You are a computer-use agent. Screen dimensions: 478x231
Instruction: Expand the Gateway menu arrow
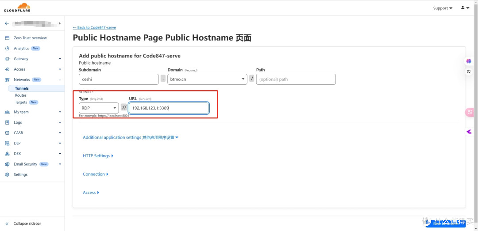(60, 59)
